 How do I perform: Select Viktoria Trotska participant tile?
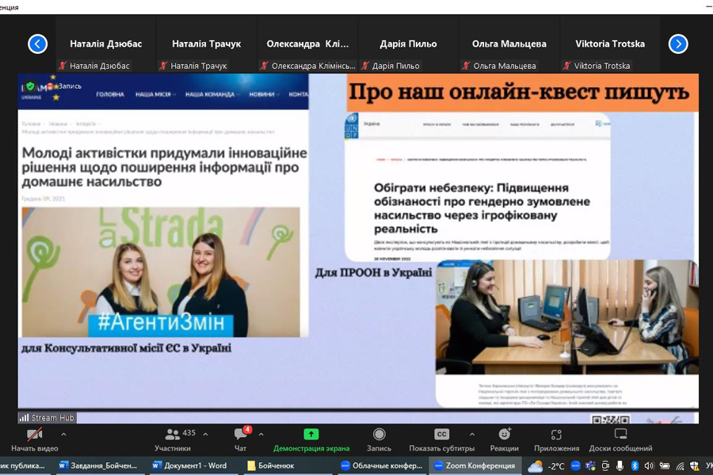610,44
